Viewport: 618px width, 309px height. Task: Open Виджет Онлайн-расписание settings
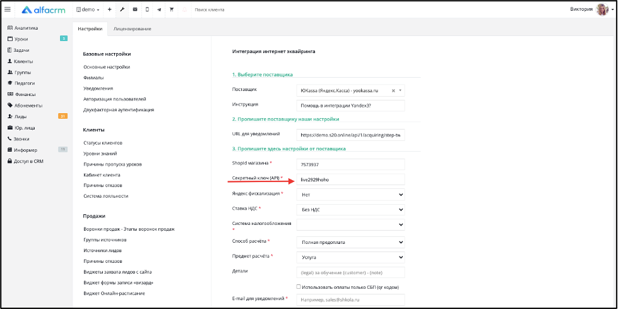[x=114, y=294]
